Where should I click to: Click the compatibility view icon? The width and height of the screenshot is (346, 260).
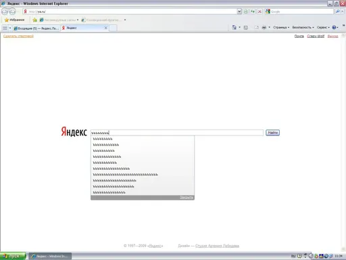(x=246, y=12)
